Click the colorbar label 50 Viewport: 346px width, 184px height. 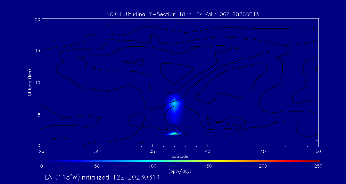(x=97, y=166)
